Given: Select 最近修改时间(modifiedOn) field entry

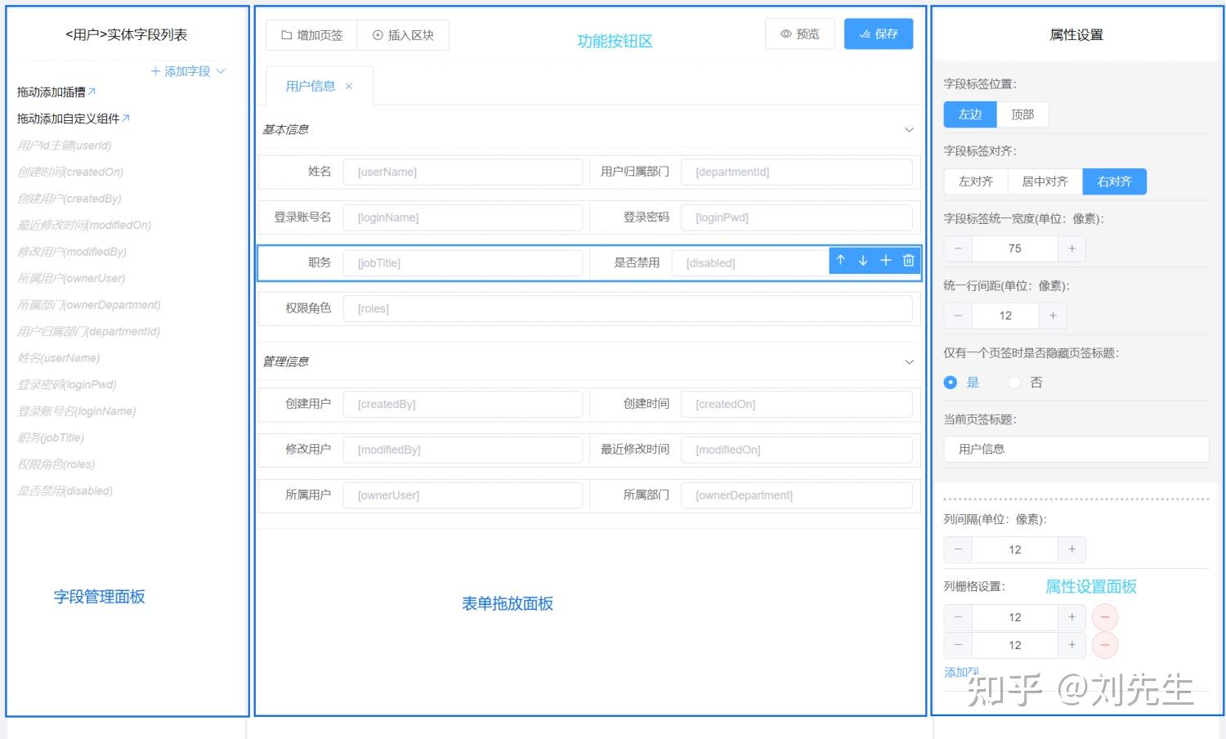Looking at the screenshot, I should [84, 225].
